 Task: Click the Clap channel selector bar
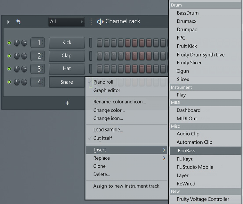point(91,56)
